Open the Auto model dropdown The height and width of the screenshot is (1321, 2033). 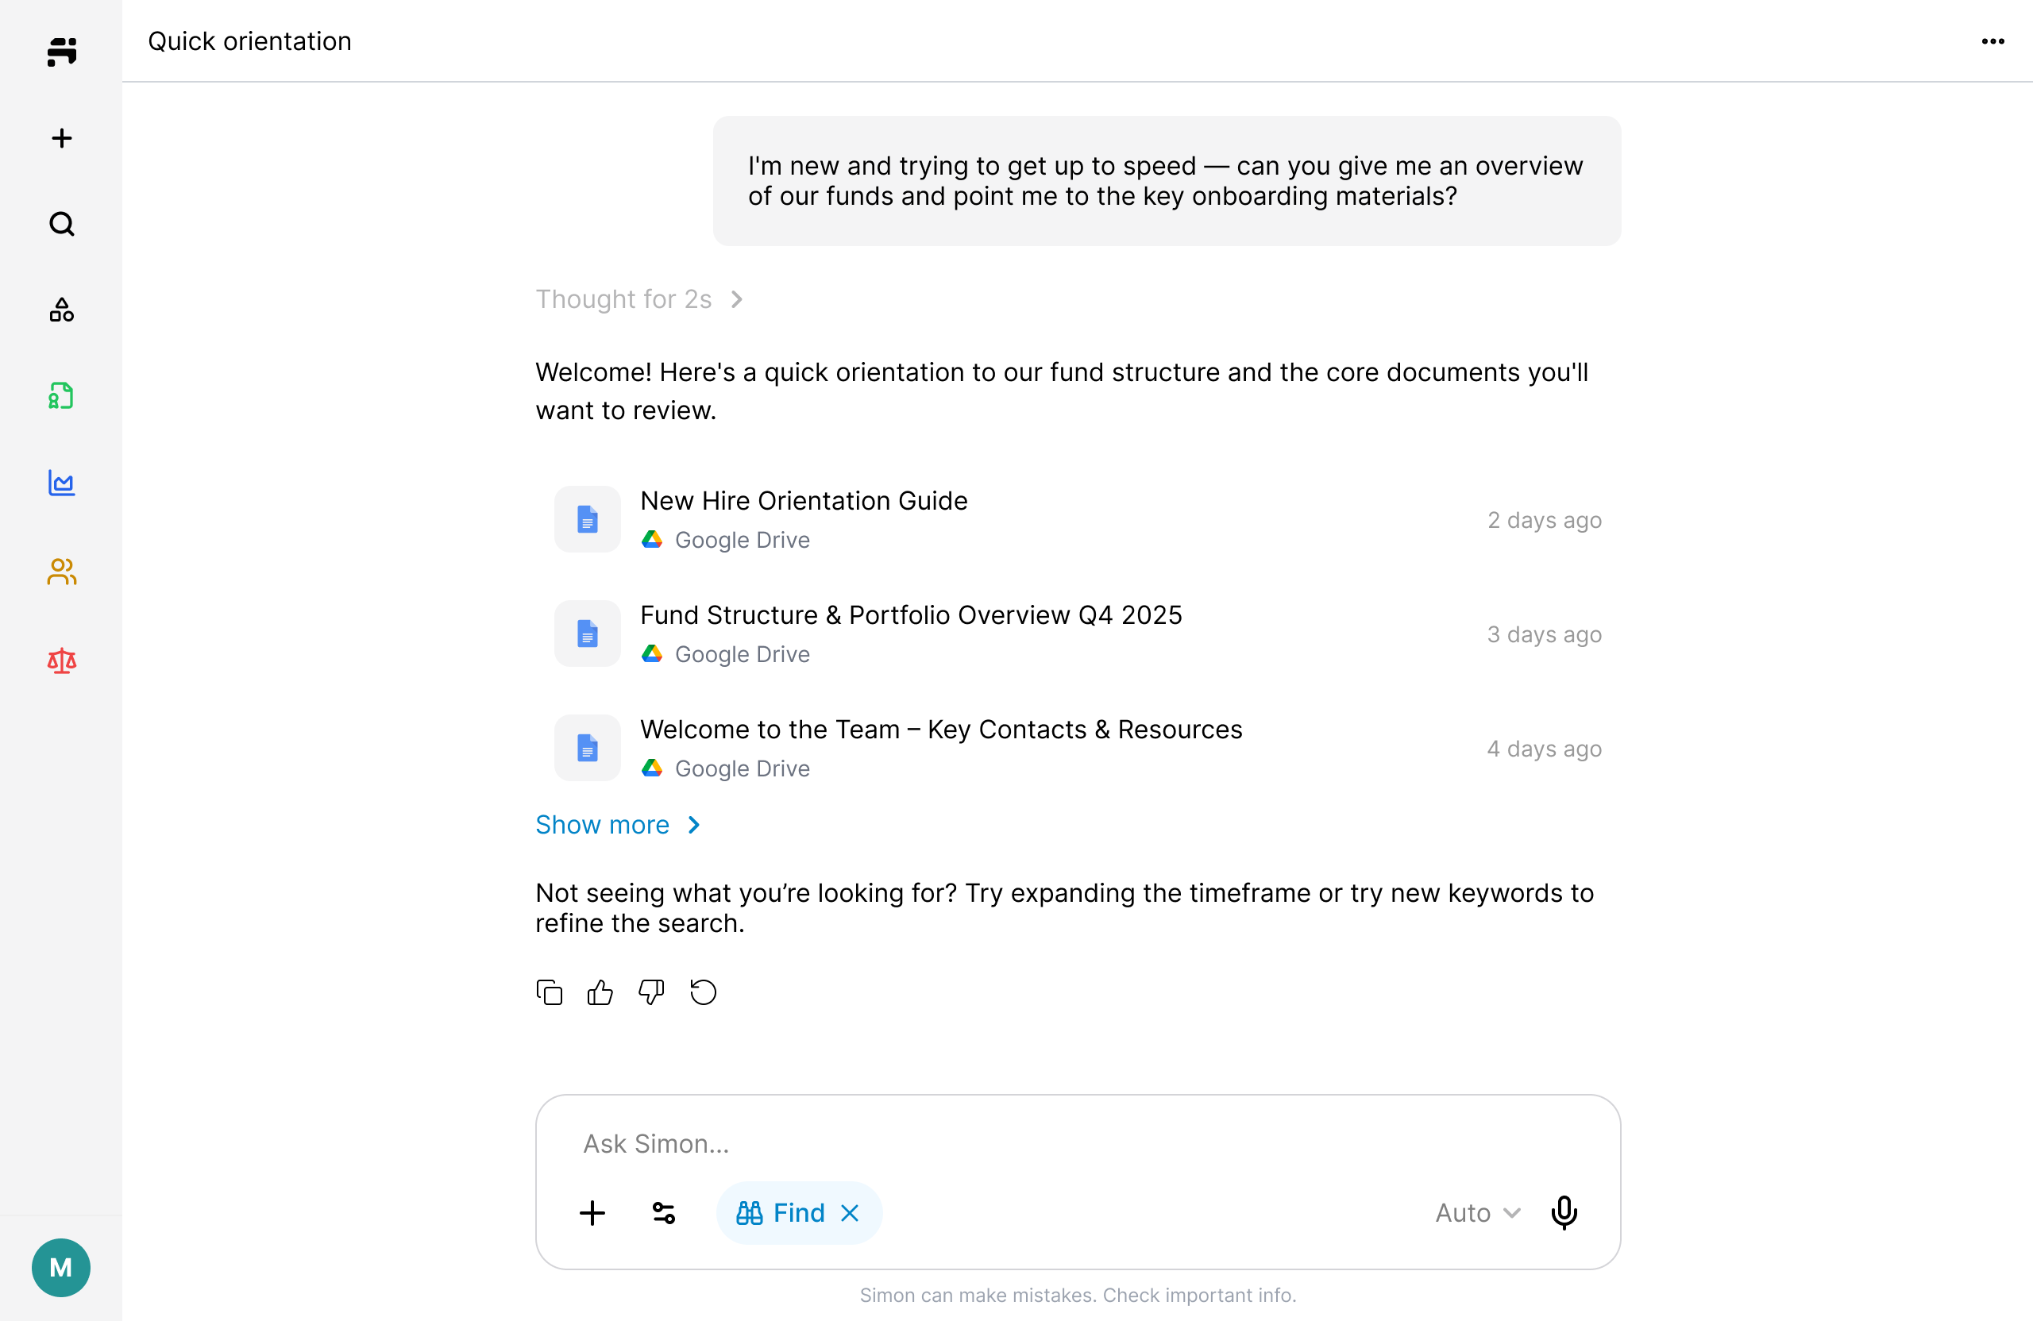point(1476,1212)
